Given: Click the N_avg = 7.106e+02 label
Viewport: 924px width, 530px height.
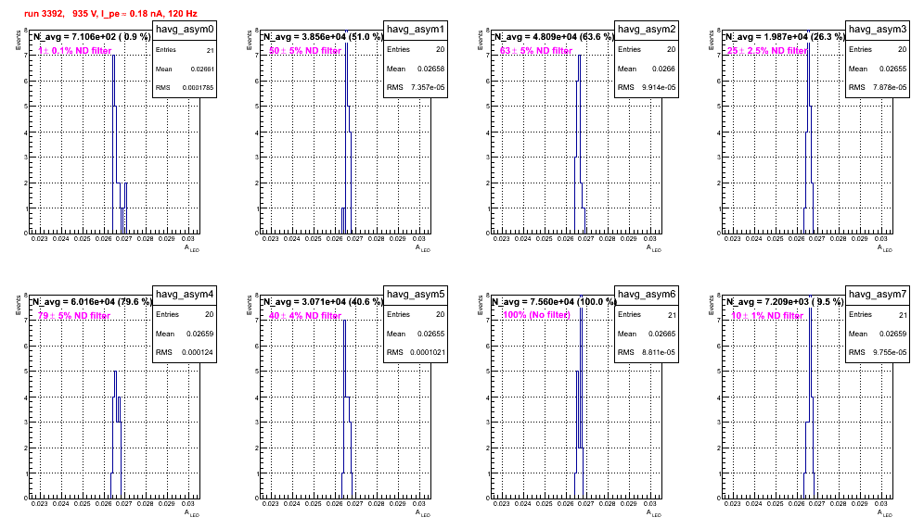Looking at the screenshot, I should [x=92, y=37].
